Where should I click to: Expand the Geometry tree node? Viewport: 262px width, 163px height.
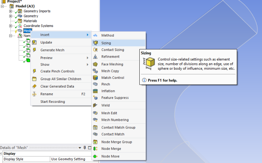[x=10, y=16]
